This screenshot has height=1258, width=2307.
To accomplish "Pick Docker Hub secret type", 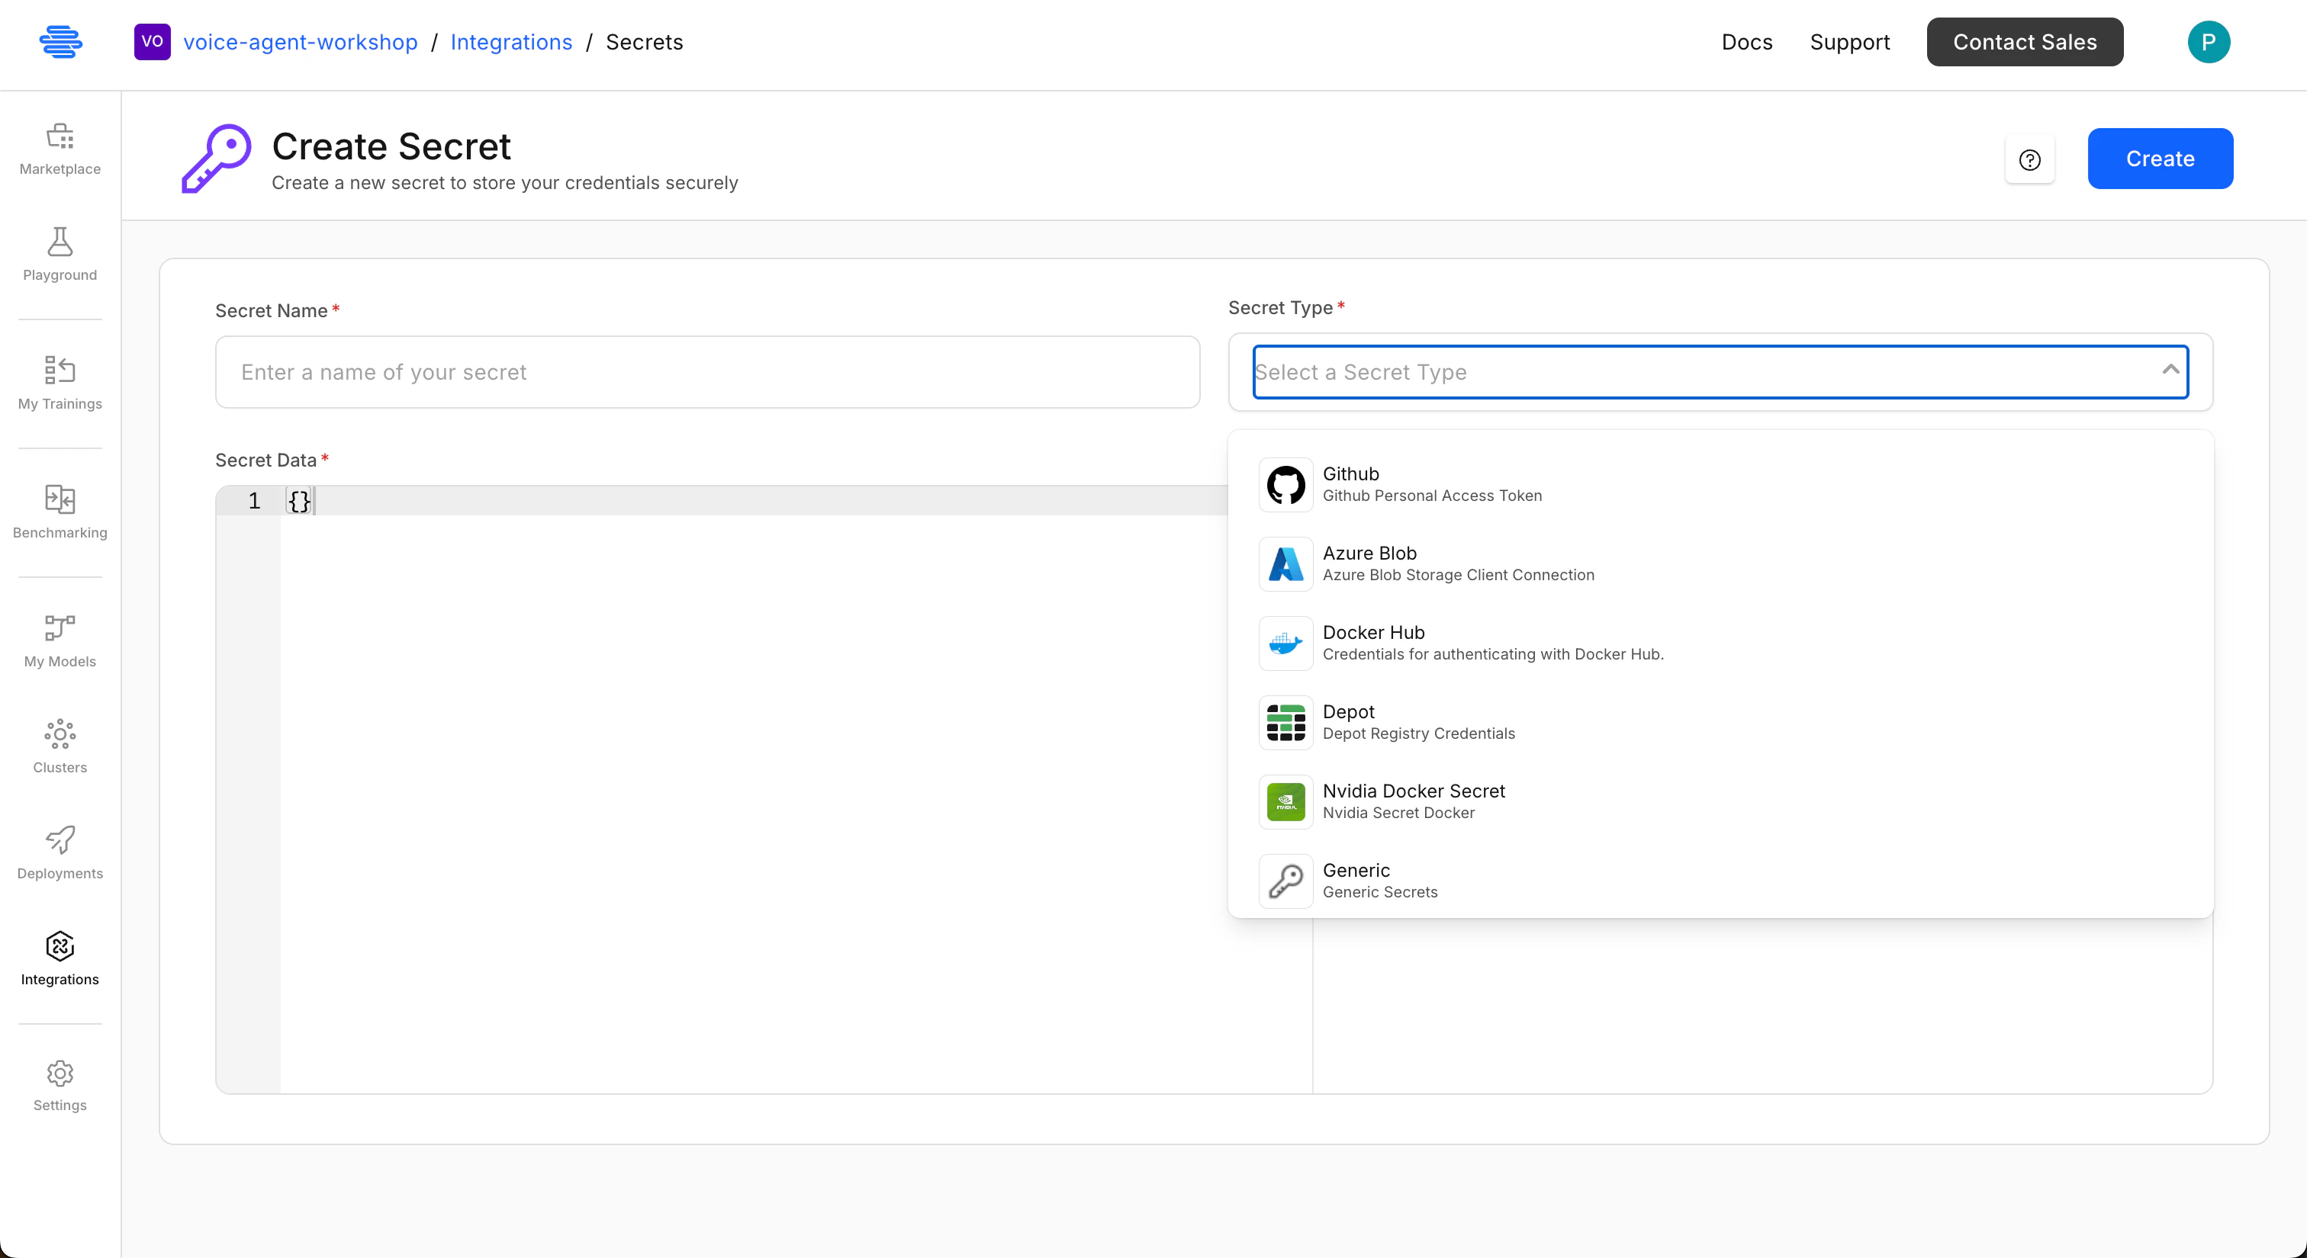I will [x=1492, y=643].
